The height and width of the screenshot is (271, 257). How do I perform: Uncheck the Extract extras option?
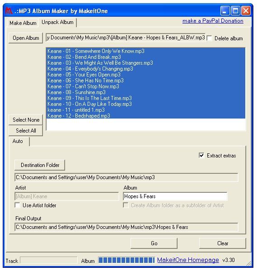201,155
